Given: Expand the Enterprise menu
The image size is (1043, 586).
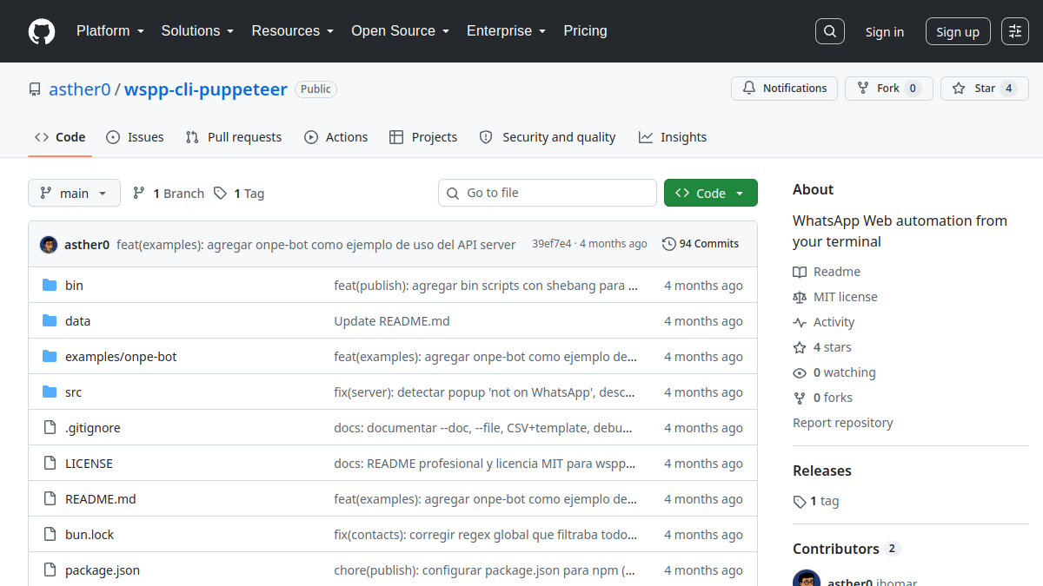Looking at the screenshot, I should click(x=506, y=30).
